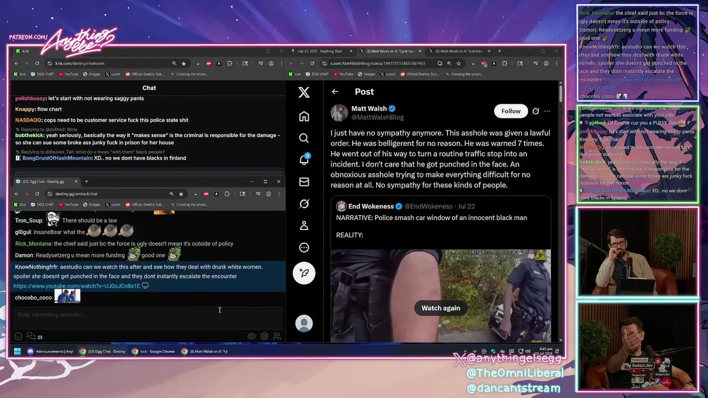The image size is (708, 398).
Task: Open Windows Start button
Action: [x=17, y=351]
